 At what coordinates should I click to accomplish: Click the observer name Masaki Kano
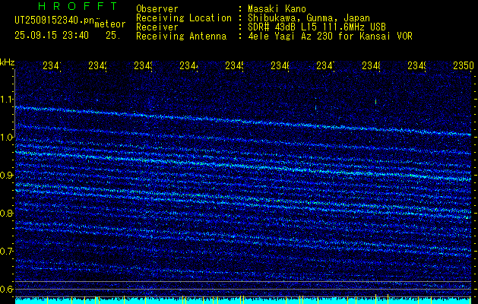pyautogui.click(x=277, y=9)
